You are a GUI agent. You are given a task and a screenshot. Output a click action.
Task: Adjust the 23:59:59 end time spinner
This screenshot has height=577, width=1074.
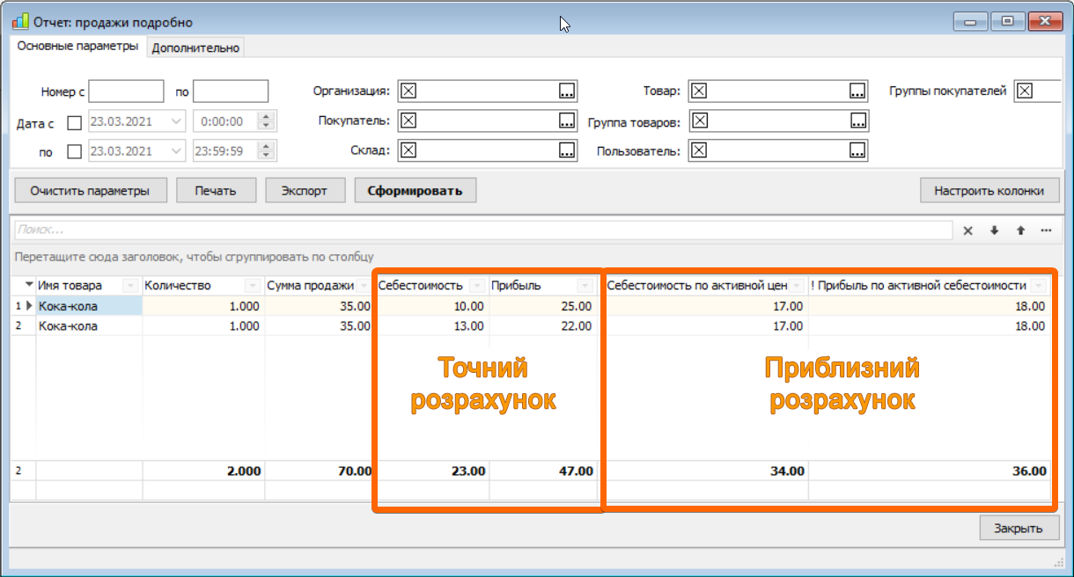pos(267,150)
